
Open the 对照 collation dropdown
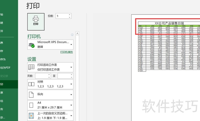(x=50, y=84)
